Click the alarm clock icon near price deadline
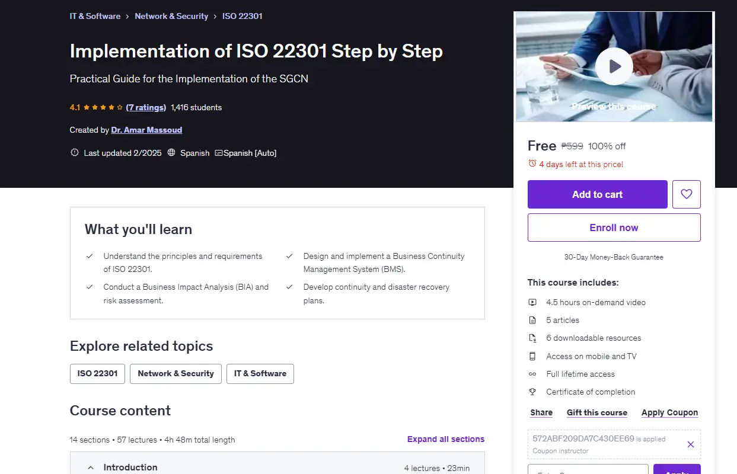Viewport: 737px width, 474px height. point(532,164)
